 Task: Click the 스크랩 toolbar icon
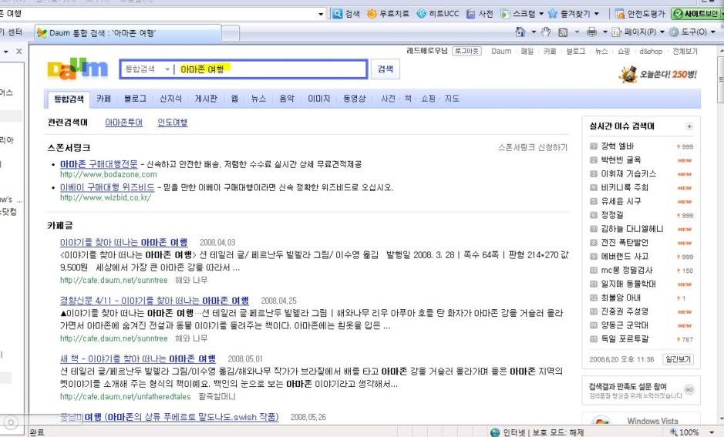[x=506, y=14]
